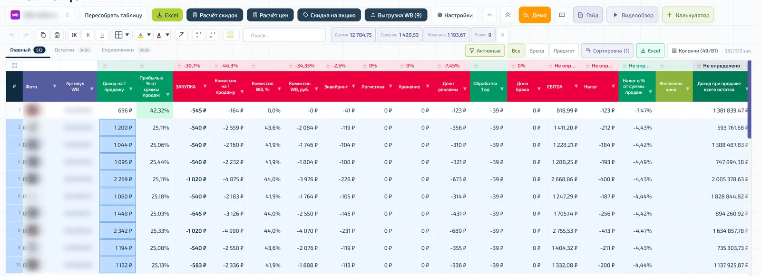Click the undo arrow icon
The height and width of the screenshot is (276, 761).
point(12,35)
